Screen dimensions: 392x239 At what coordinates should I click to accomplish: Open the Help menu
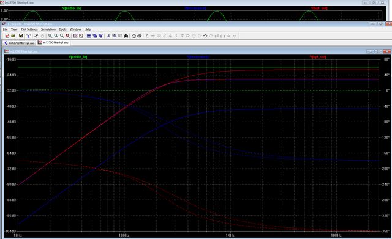88,29
